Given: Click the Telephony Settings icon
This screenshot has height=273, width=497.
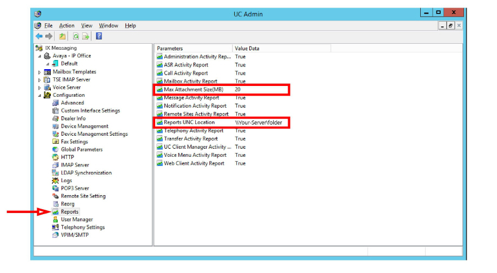Looking at the screenshot, I should tap(56, 227).
